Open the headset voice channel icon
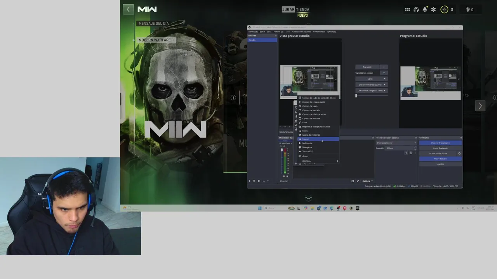Image resolution: width=497 pixels, height=279 pixels. click(416, 9)
